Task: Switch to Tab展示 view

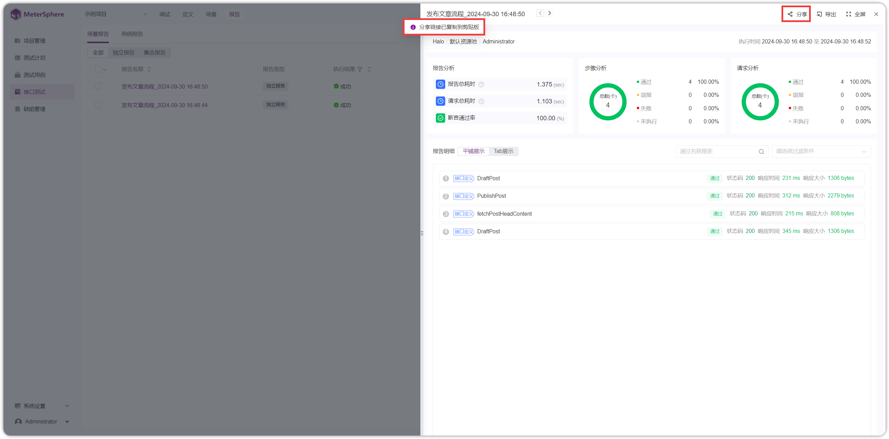Action: [503, 151]
